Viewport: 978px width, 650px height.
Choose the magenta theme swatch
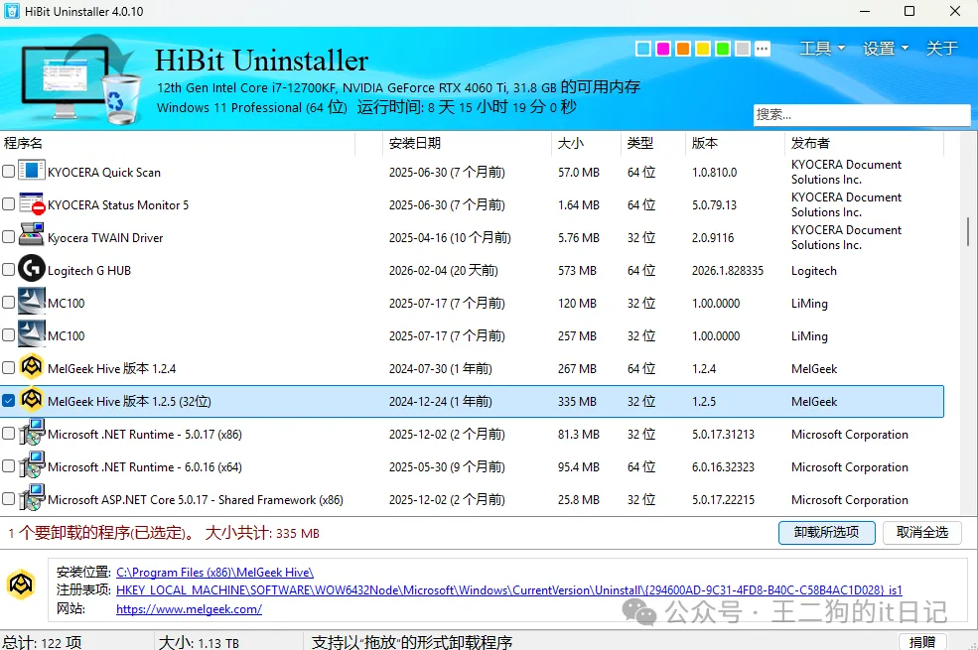663,48
